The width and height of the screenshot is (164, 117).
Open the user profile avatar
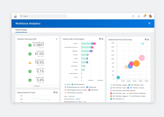coord(150,16)
